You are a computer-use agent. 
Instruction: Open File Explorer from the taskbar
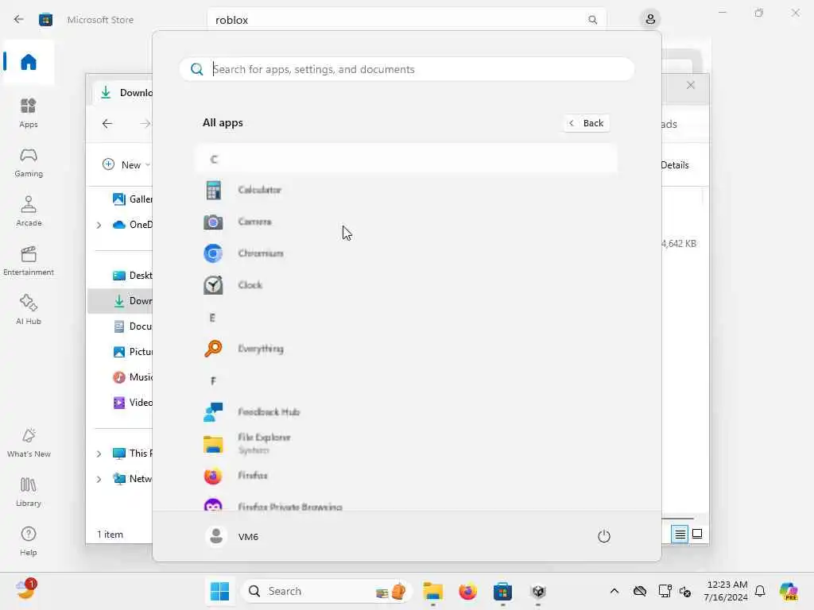(x=433, y=591)
